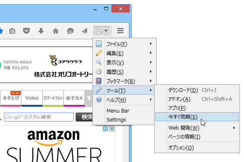This screenshot has width=244, height=162.
Task: Open the Video tab
Action: (32, 98)
